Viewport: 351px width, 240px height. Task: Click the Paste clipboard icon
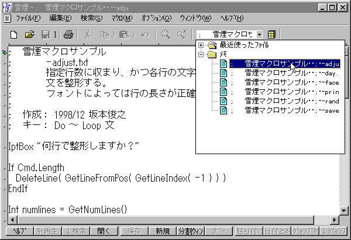pyautogui.click(x=124, y=35)
